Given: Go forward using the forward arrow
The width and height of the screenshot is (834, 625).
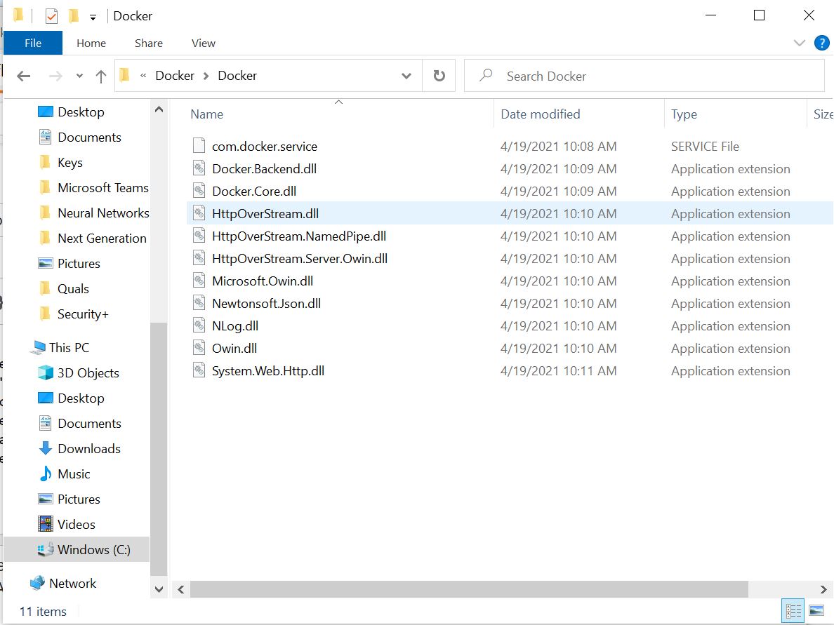Looking at the screenshot, I should [55, 76].
